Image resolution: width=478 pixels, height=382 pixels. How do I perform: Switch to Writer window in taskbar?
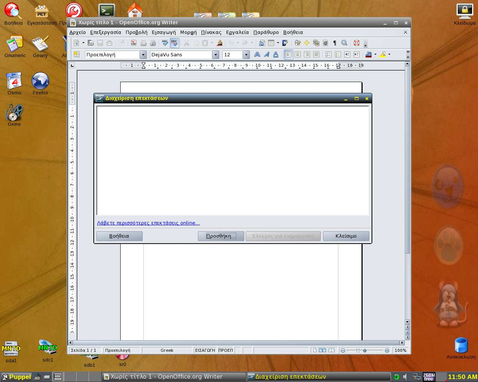click(174, 377)
